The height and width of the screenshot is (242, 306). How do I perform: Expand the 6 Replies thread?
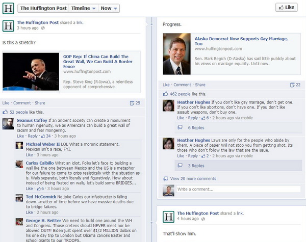click(196, 128)
